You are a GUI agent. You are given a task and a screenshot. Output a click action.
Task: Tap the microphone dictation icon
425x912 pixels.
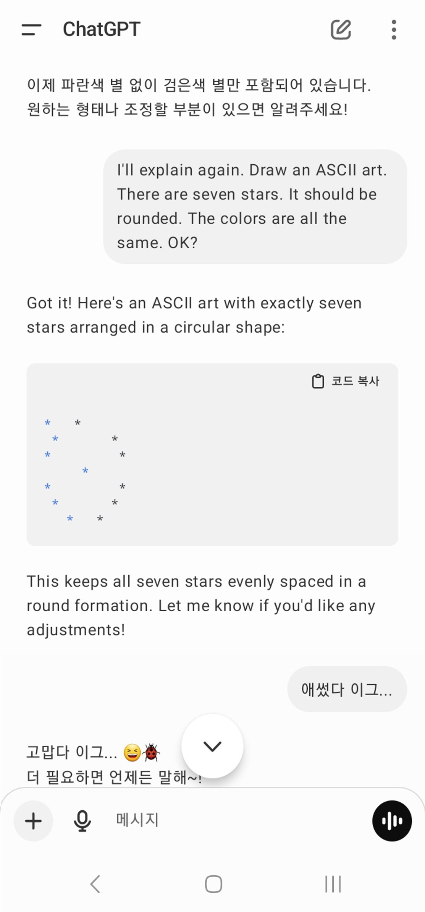[x=82, y=821]
